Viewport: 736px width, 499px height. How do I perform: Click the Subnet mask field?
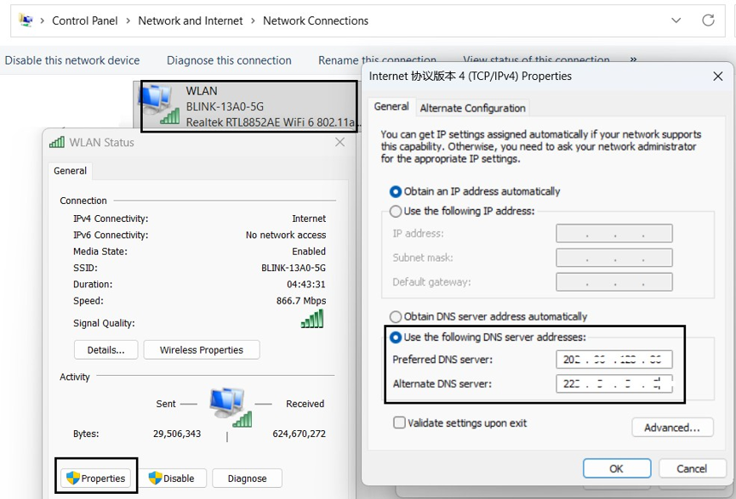[x=614, y=258]
